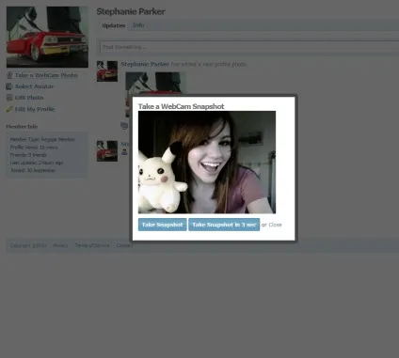Click the large red car profile photo

[x=47, y=37]
